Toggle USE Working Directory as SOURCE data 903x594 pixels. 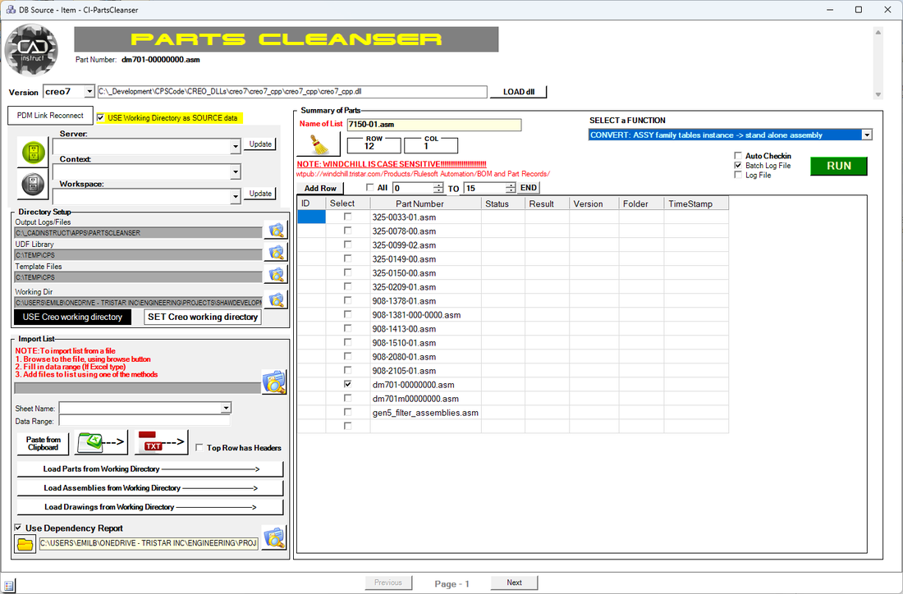point(100,117)
